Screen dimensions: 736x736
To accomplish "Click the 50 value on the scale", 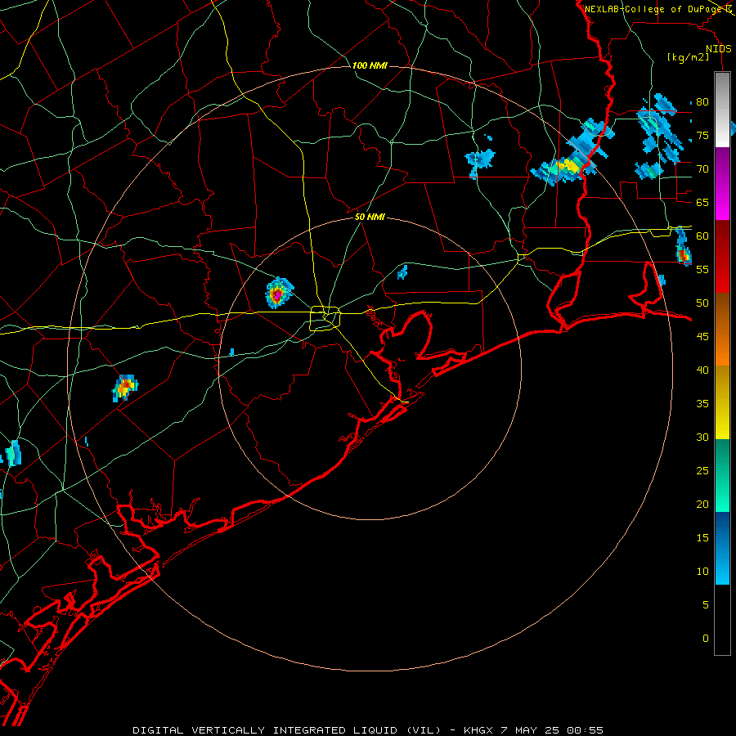I will 702,303.
